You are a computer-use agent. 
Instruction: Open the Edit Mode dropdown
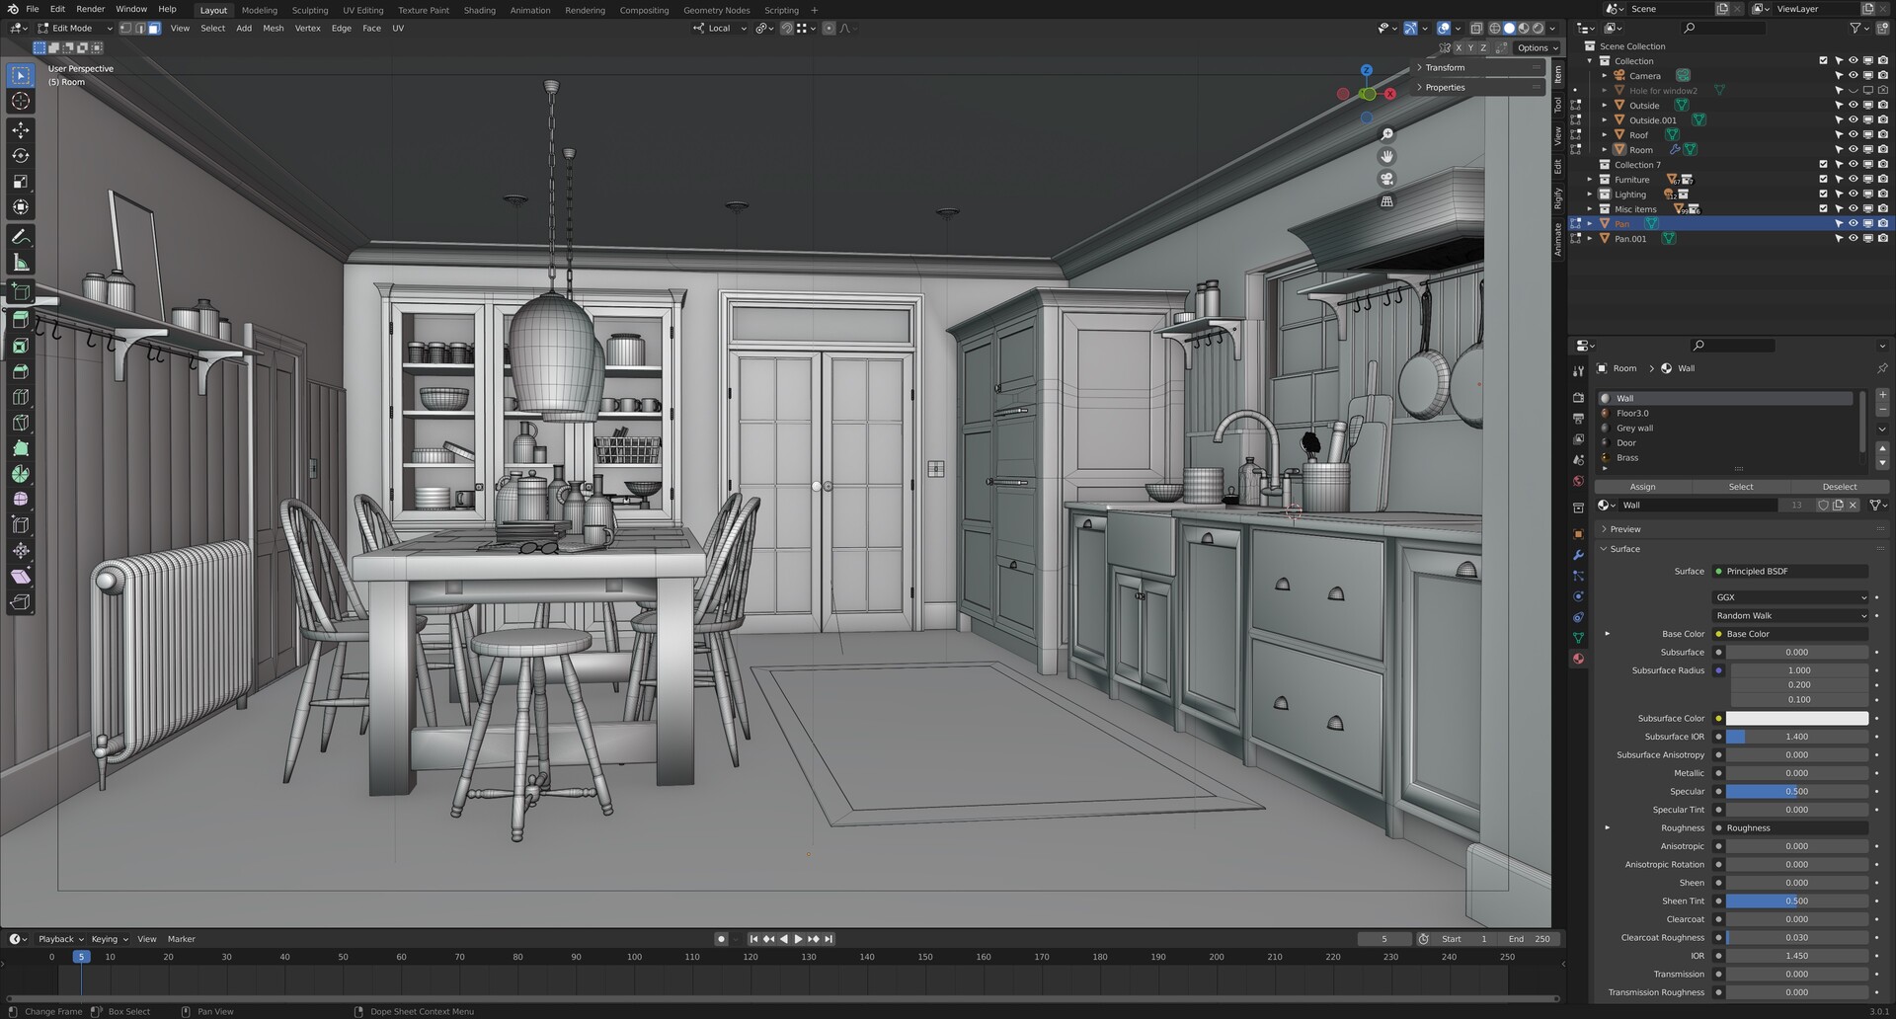click(x=76, y=29)
